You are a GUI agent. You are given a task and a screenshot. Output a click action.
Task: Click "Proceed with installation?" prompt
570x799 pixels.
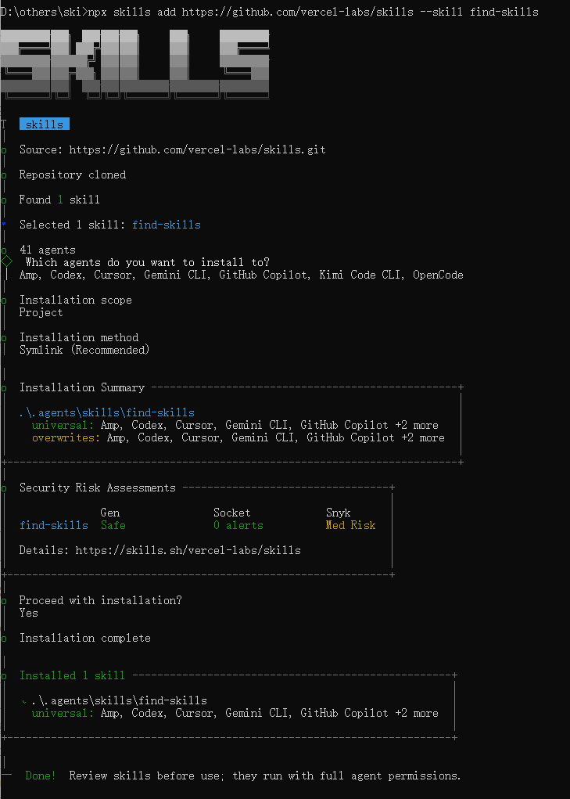coord(101,600)
